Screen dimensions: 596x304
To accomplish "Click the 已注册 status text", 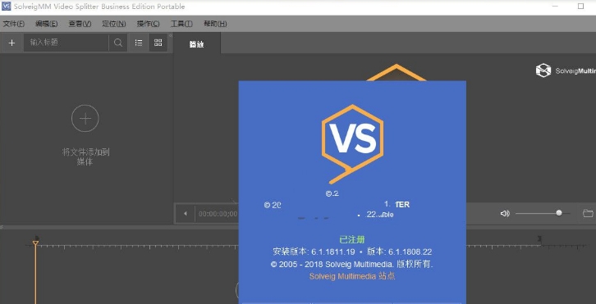I will click(x=352, y=239).
